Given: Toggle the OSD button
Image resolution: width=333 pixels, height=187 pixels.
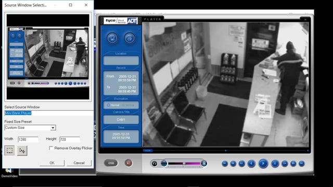Looking at the screenshot, I should (x=111, y=163).
